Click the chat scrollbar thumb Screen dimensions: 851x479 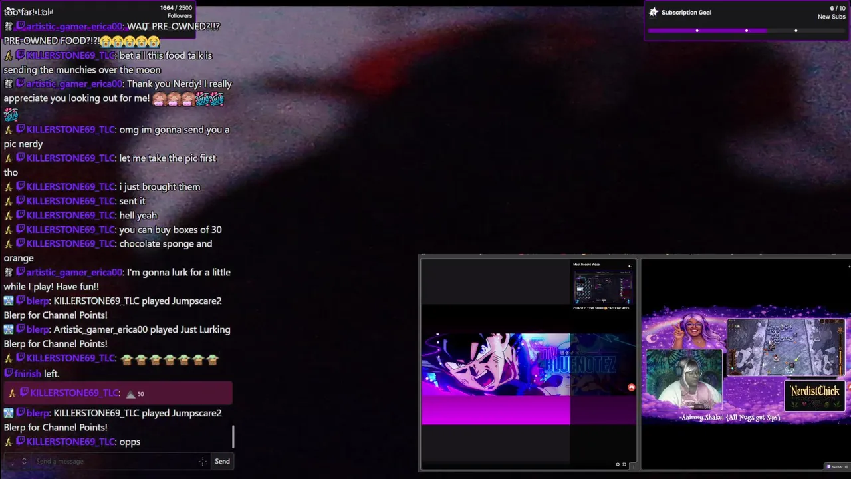click(x=233, y=437)
